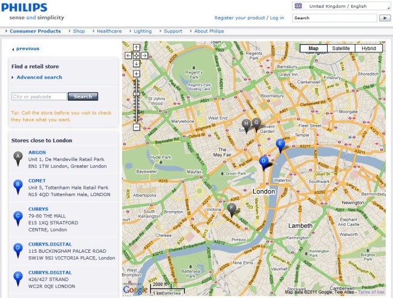Open the country/language dropdown
Image resolution: width=393 pixels, height=298 pixels.
click(342, 6)
